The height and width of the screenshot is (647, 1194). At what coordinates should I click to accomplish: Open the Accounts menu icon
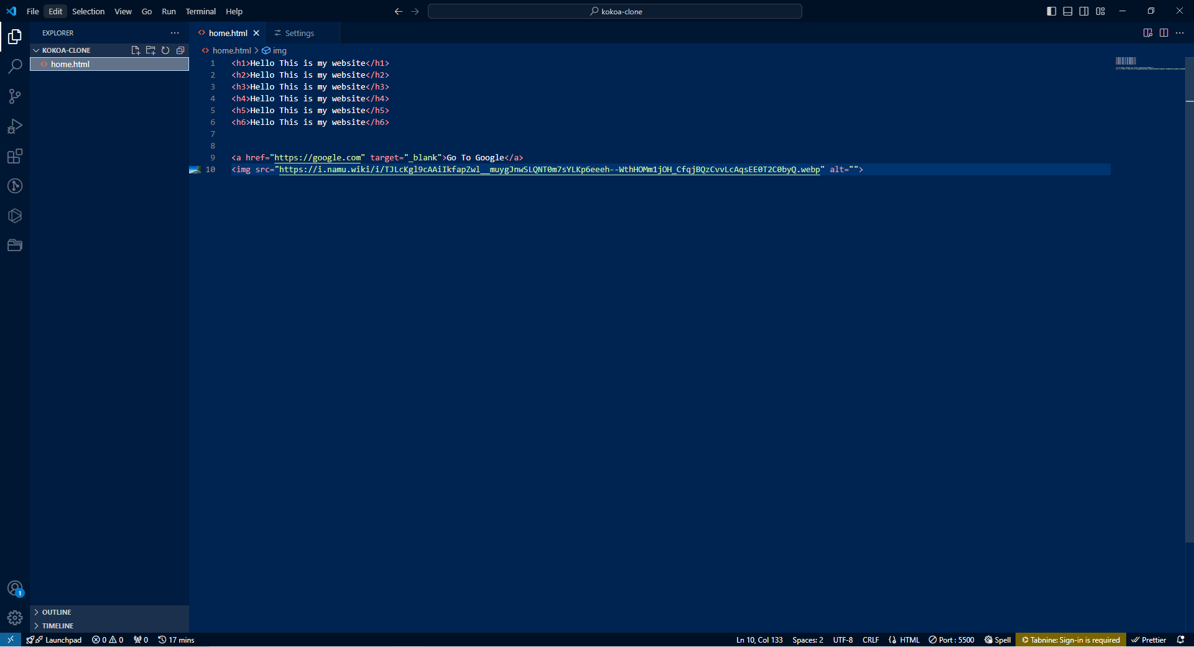tap(15, 589)
